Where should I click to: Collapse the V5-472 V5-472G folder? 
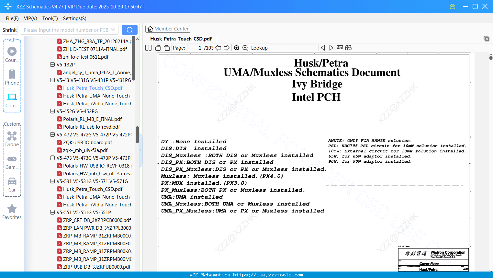point(52,134)
